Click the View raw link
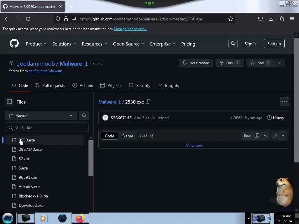The image size is (299, 224). (x=194, y=146)
